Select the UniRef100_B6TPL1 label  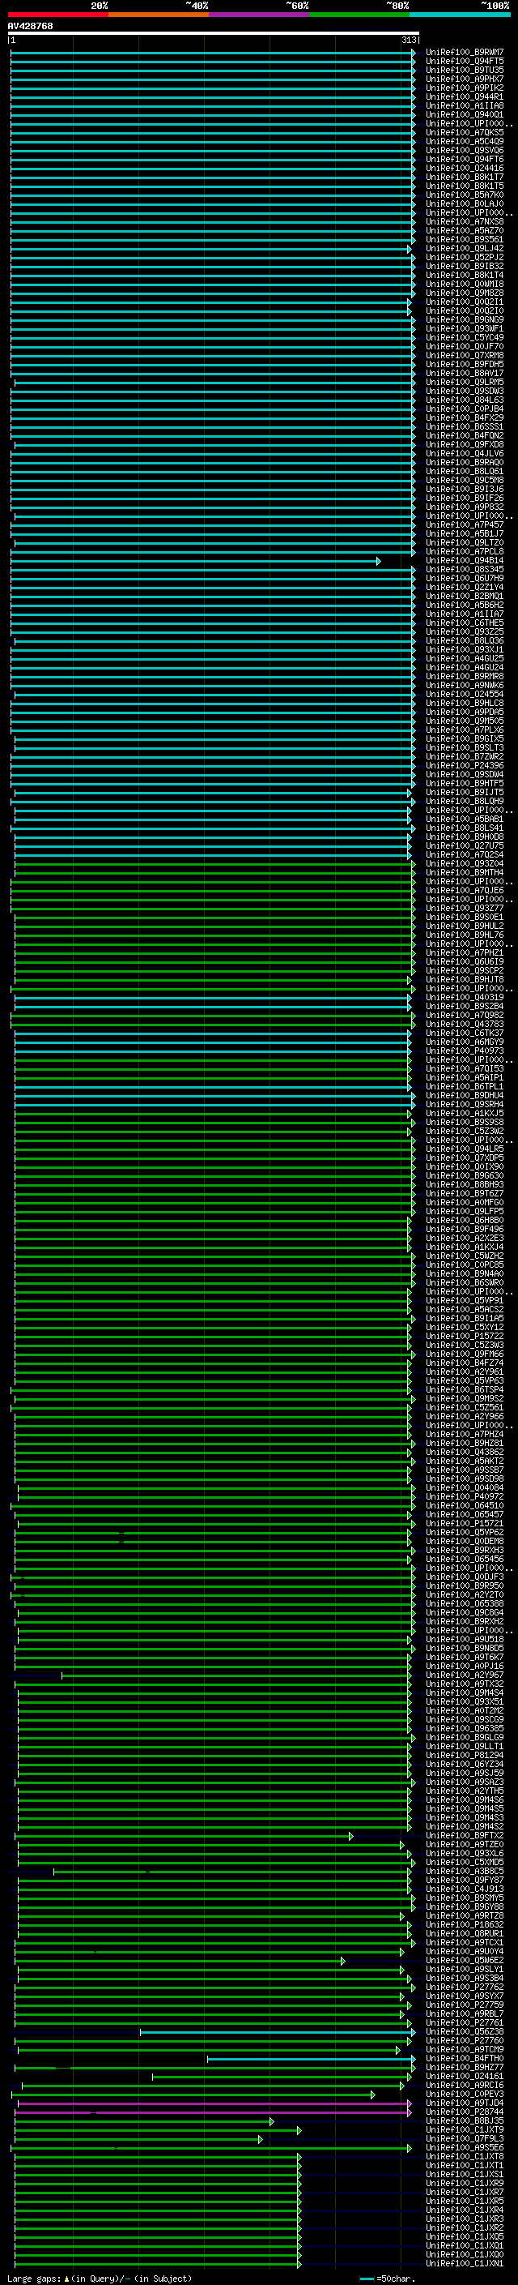[x=465, y=1087]
